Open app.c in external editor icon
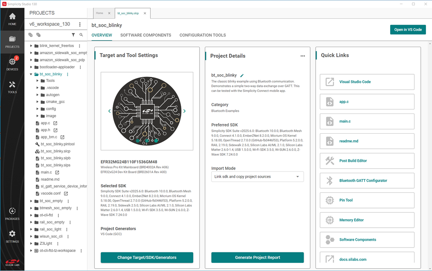Image resolution: width=432 pixels, height=271 pixels. 55,123
